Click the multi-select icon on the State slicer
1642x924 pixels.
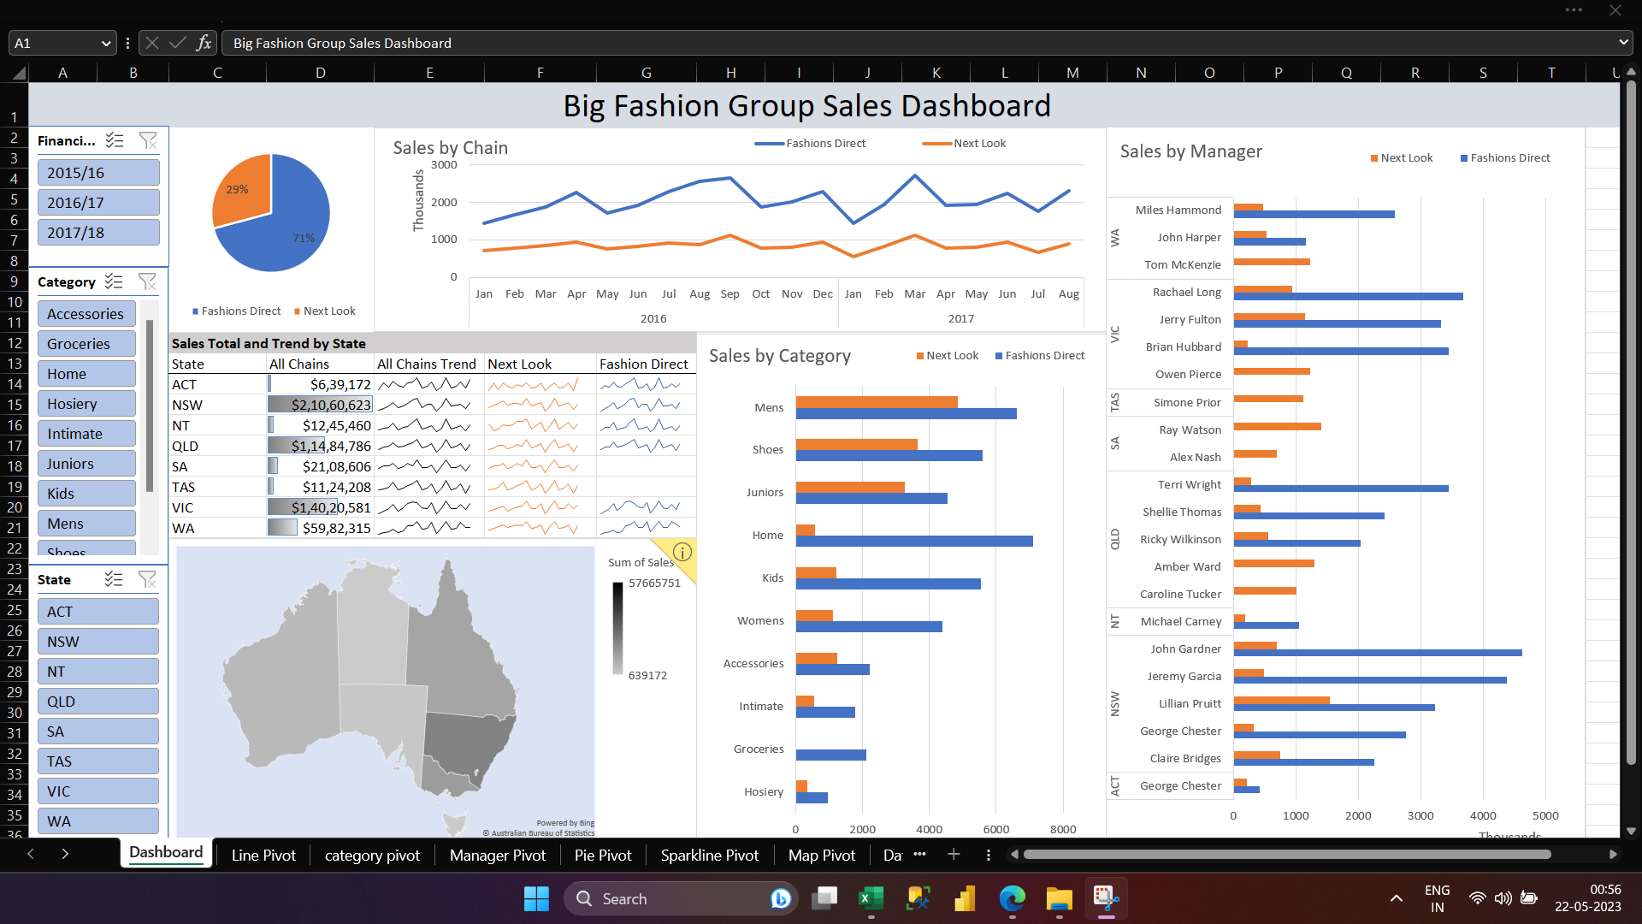pos(115,579)
